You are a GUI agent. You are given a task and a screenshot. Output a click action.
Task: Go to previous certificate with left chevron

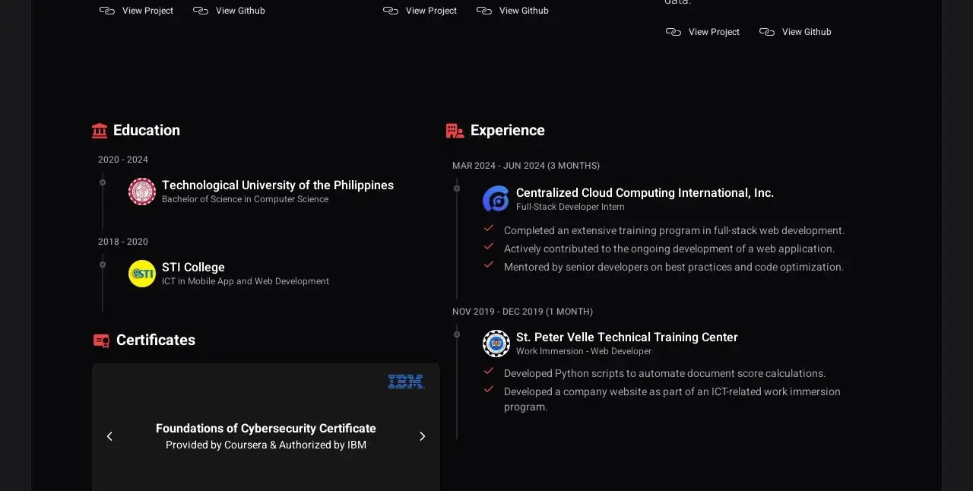109,436
